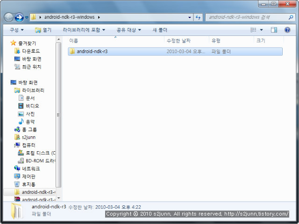
Task: Click the 열기 toolbar button
Action: click(43, 30)
